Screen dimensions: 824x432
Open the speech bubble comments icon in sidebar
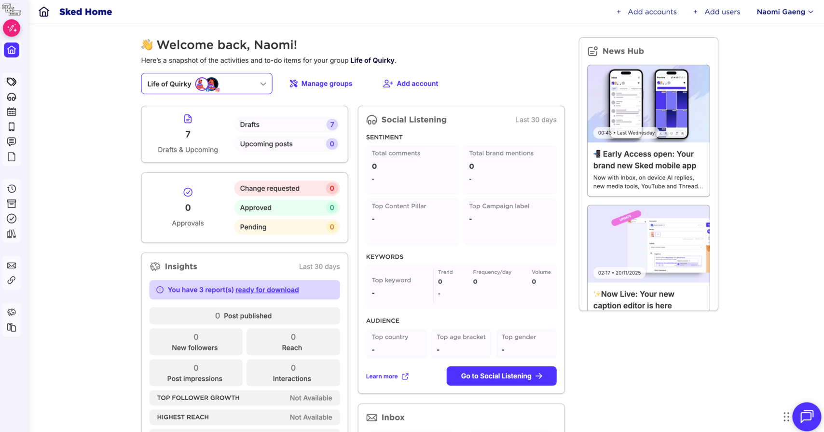12,142
